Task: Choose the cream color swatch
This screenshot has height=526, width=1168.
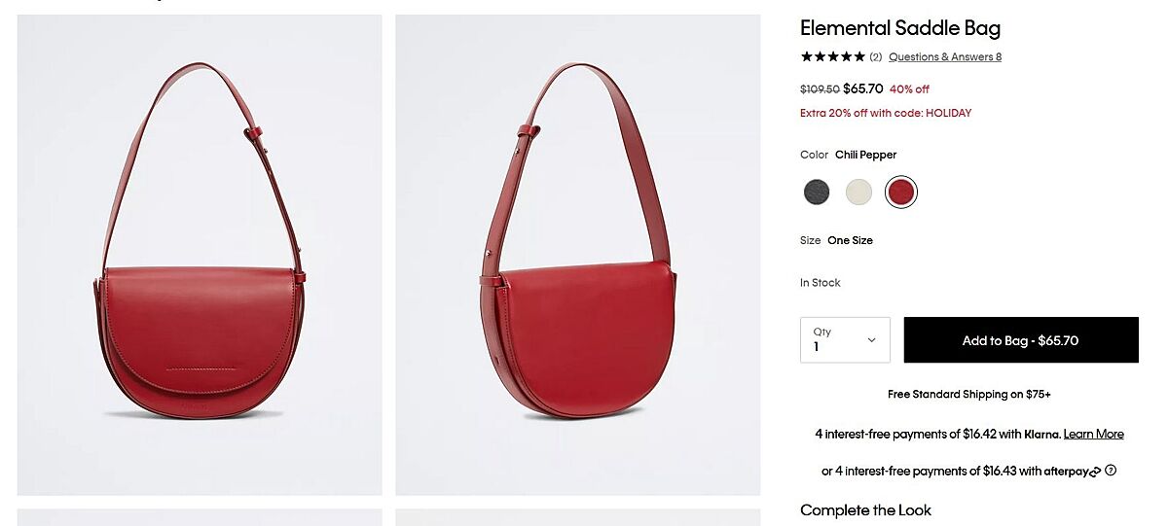Action: (x=858, y=192)
